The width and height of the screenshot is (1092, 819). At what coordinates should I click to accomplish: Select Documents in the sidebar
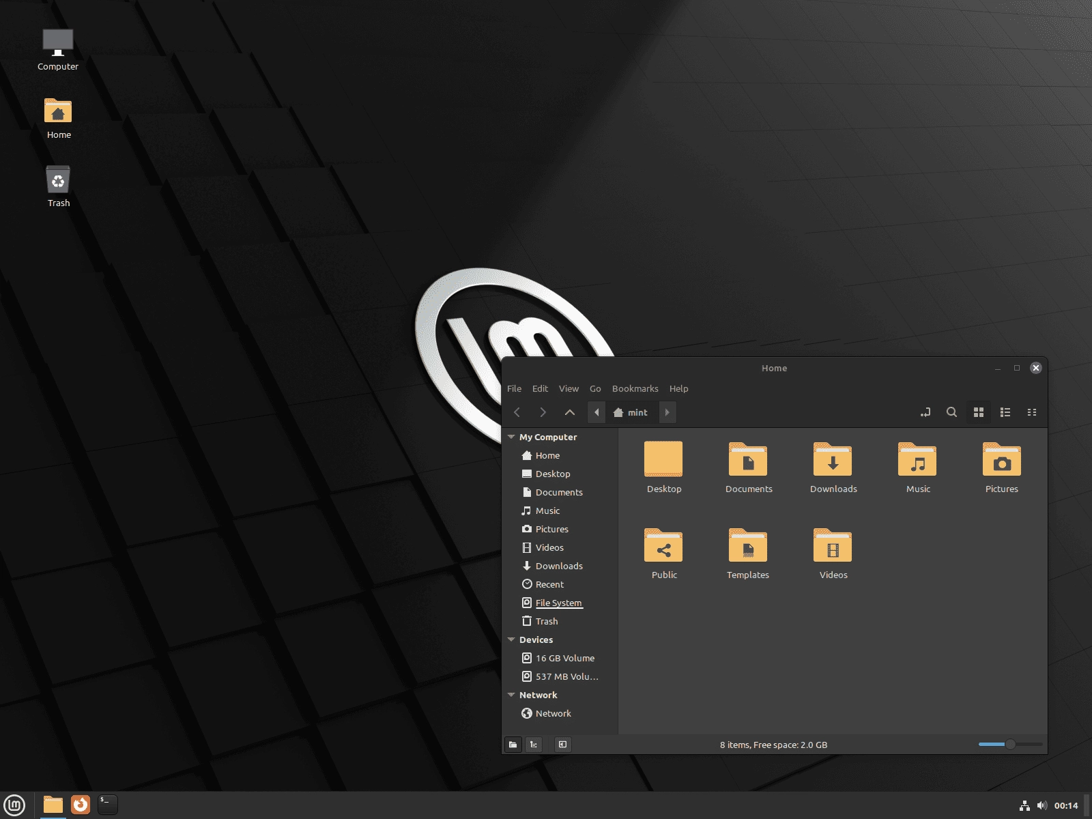pos(561,492)
